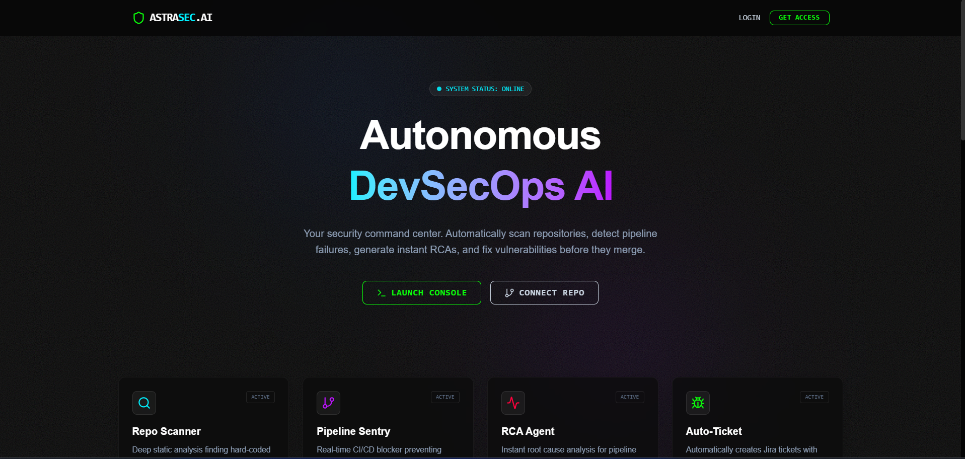Click the Active badge on RCA Agent
Image resolution: width=965 pixels, height=459 pixels.
tap(630, 397)
